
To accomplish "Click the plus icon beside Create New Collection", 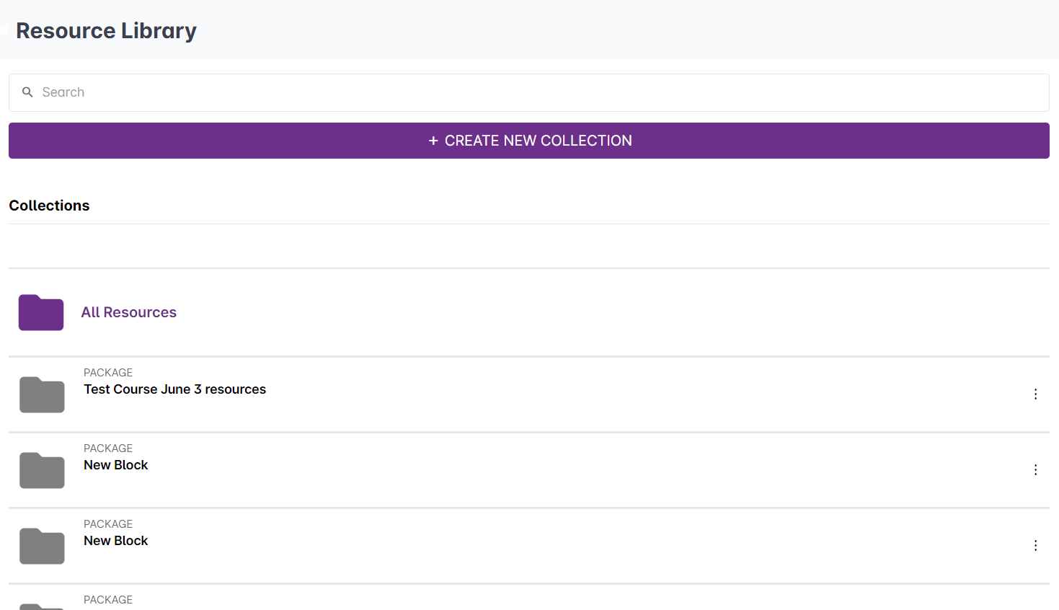I will [433, 141].
